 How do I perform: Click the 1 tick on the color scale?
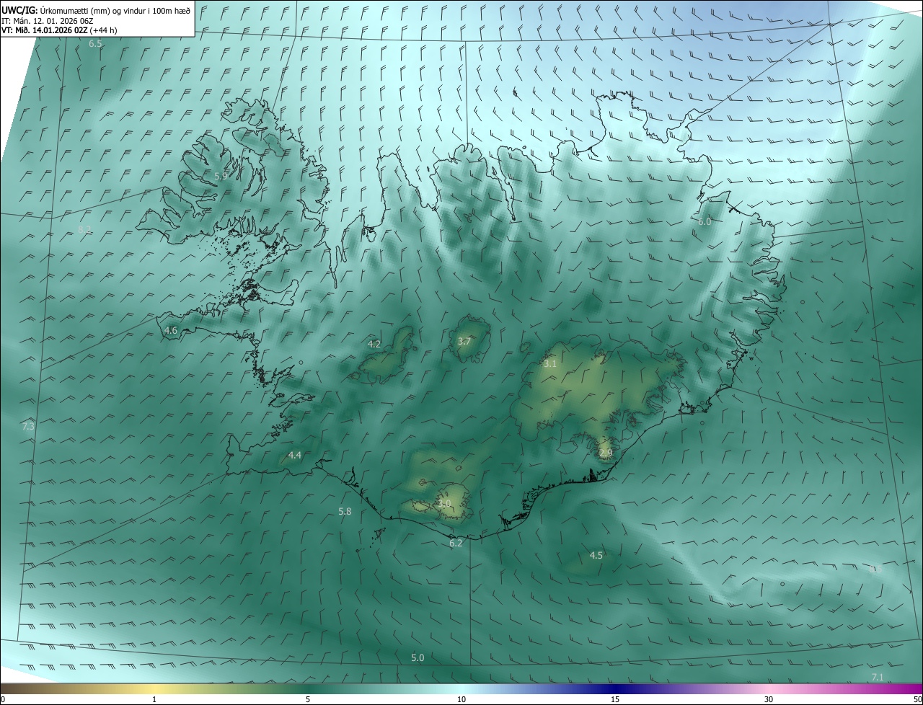(x=154, y=700)
